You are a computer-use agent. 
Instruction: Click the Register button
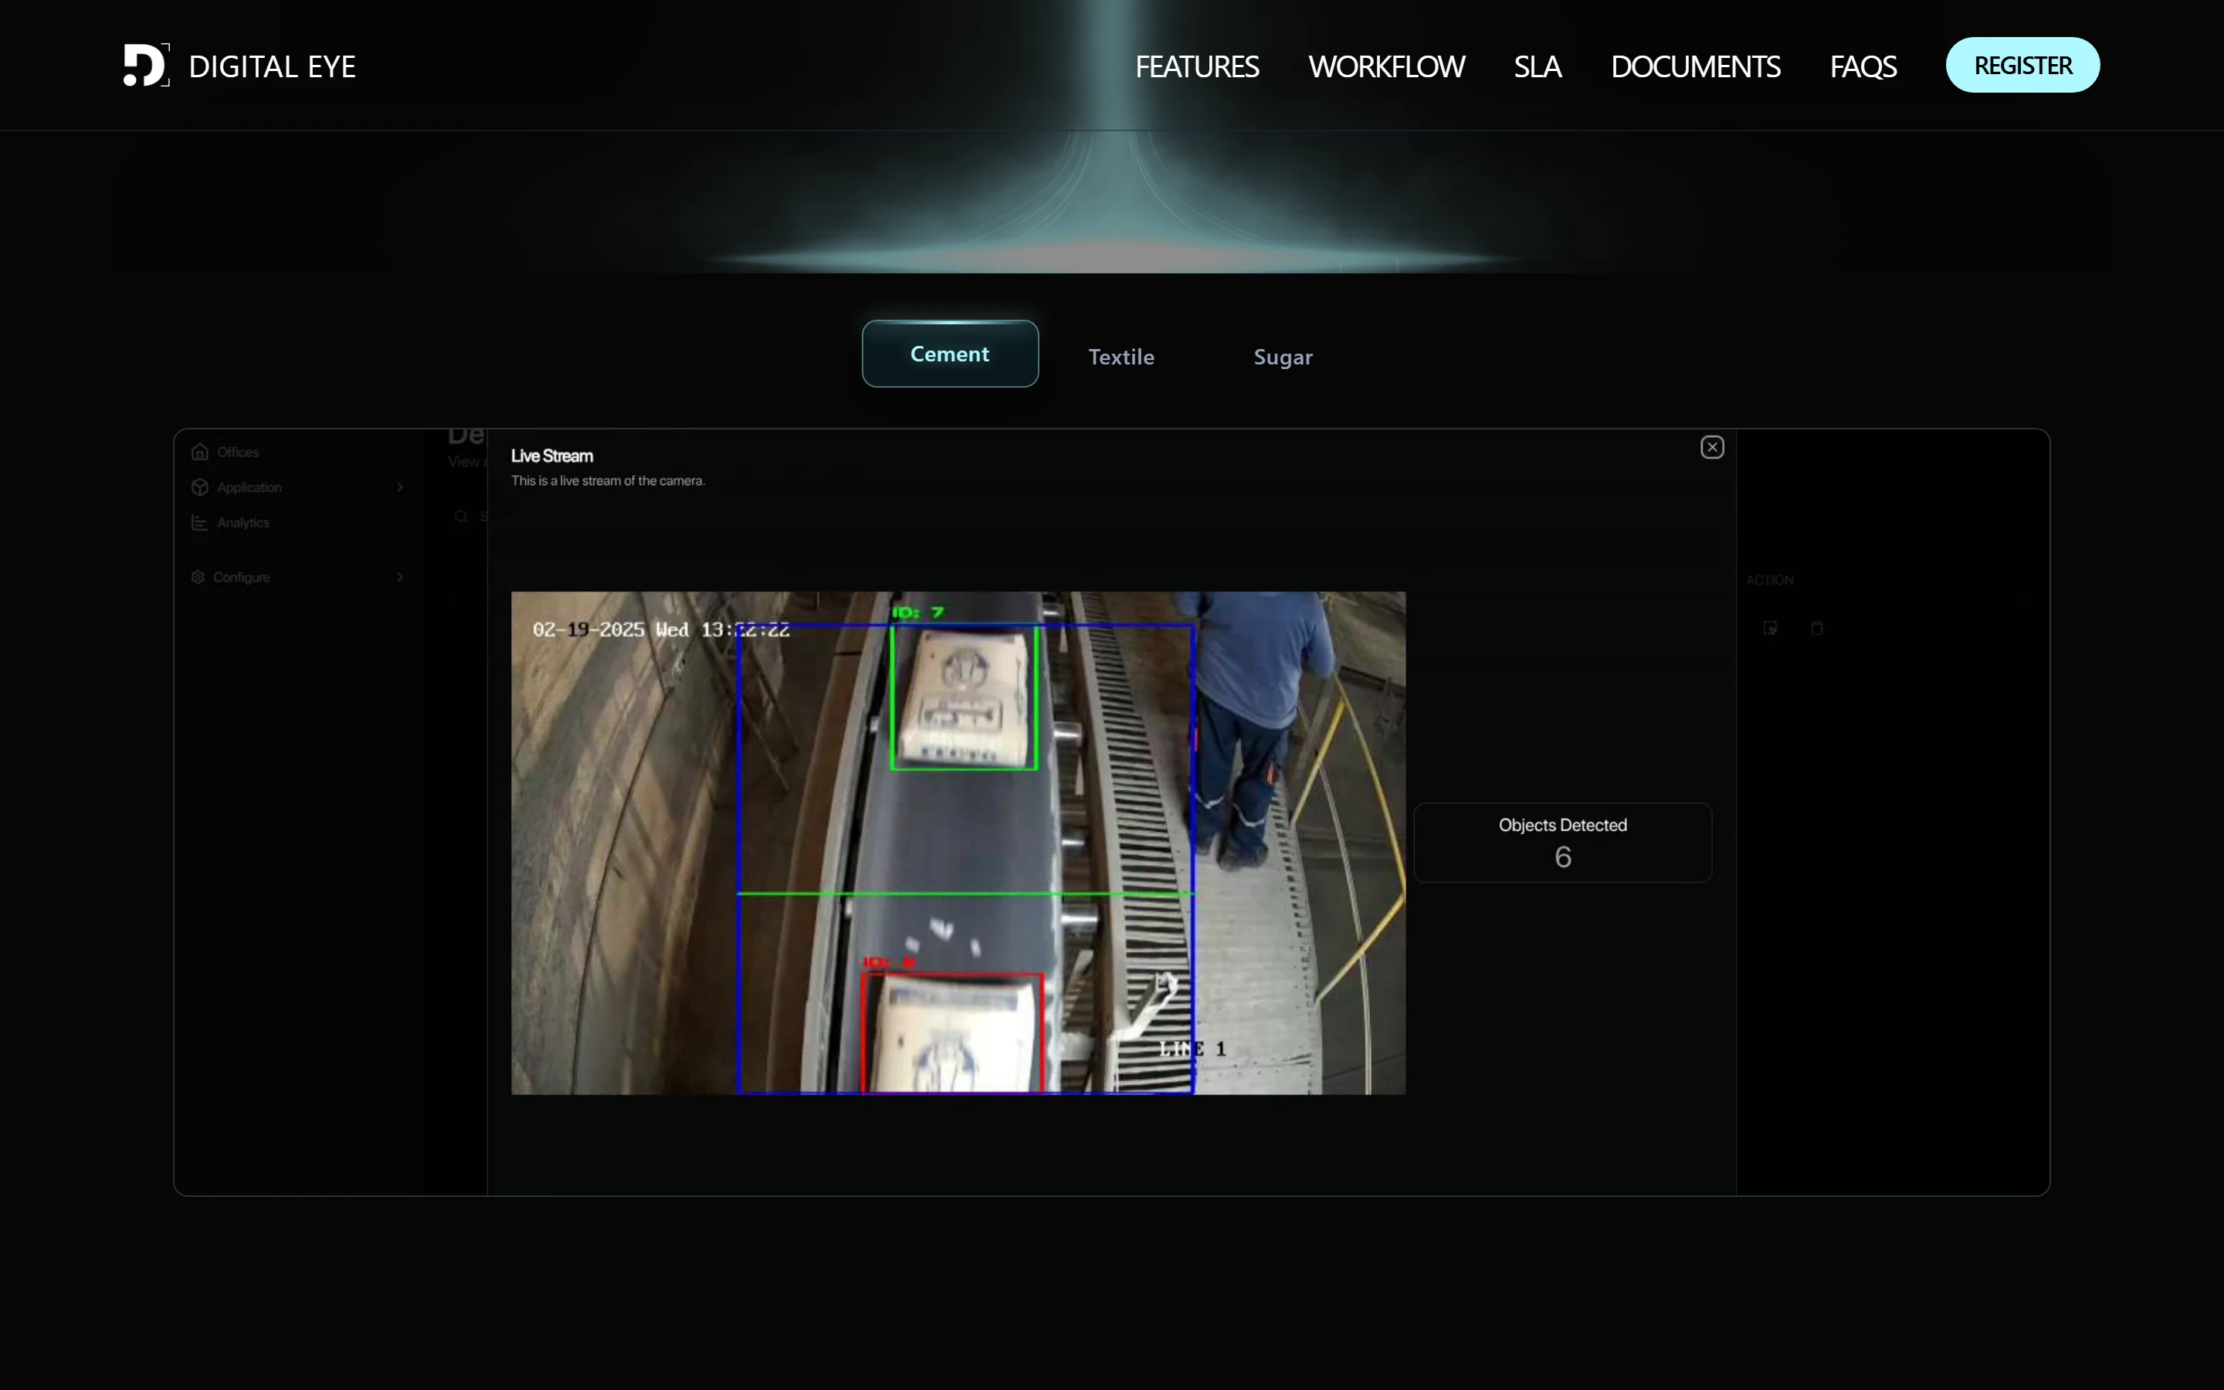(x=2022, y=66)
